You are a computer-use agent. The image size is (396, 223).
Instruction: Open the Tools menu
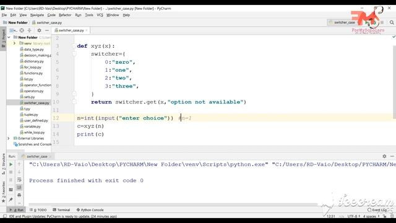pyautogui.click(x=89, y=15)
